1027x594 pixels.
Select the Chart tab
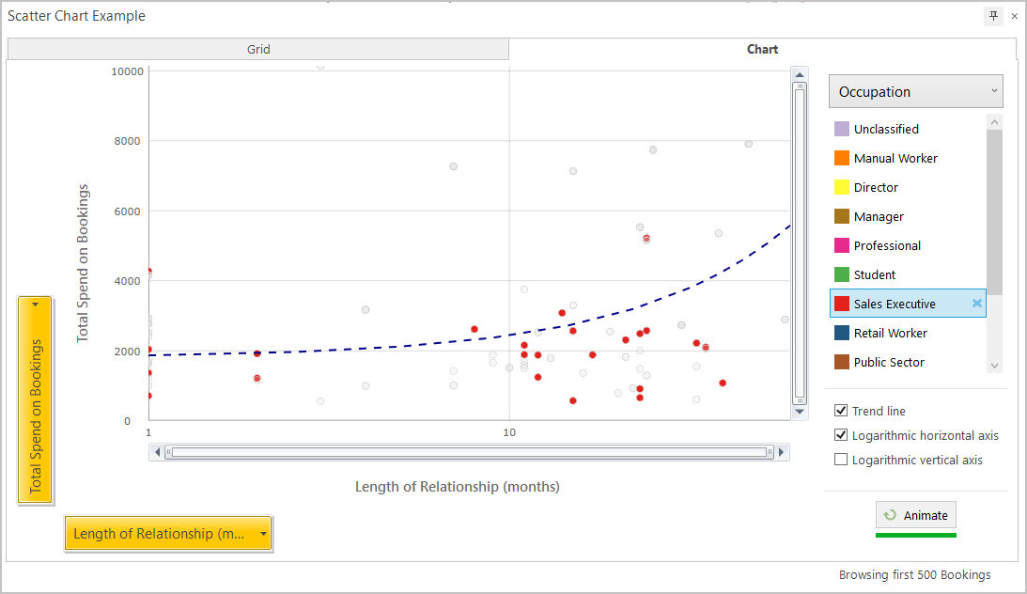[x=762, y=49]
